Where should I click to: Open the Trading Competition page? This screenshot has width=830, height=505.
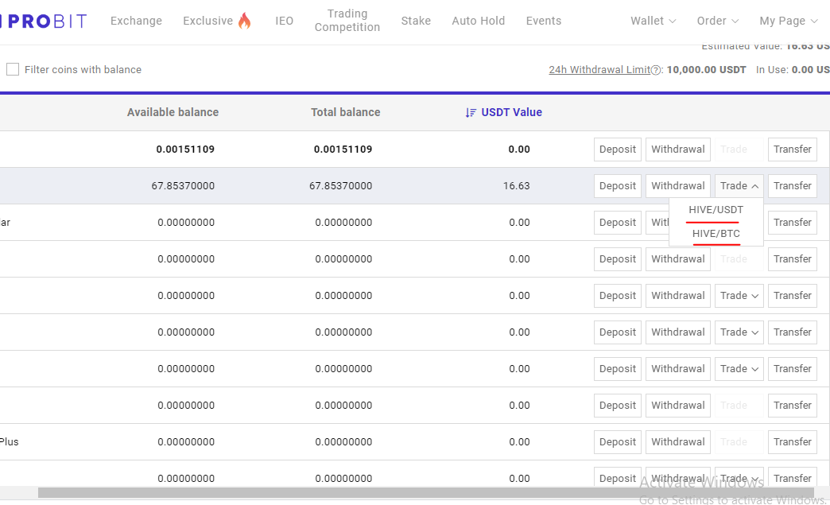[347, 21]
